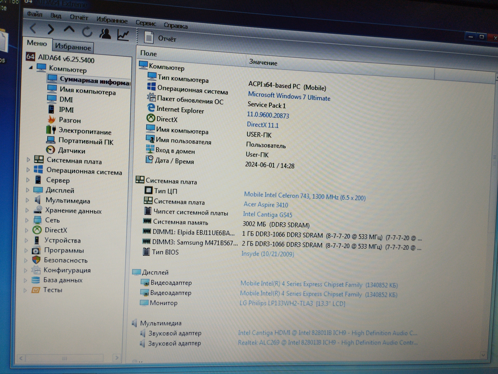Click the Отчёт report button
Image resolution: width=498 pixels, height=374 pixels.
(160, 38)
